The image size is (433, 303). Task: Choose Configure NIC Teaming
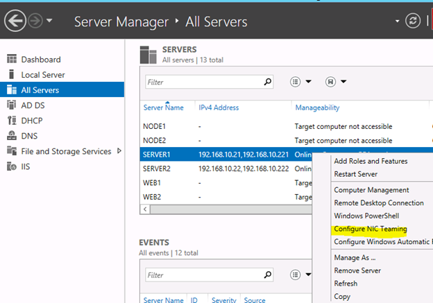(x=371, y=229)
